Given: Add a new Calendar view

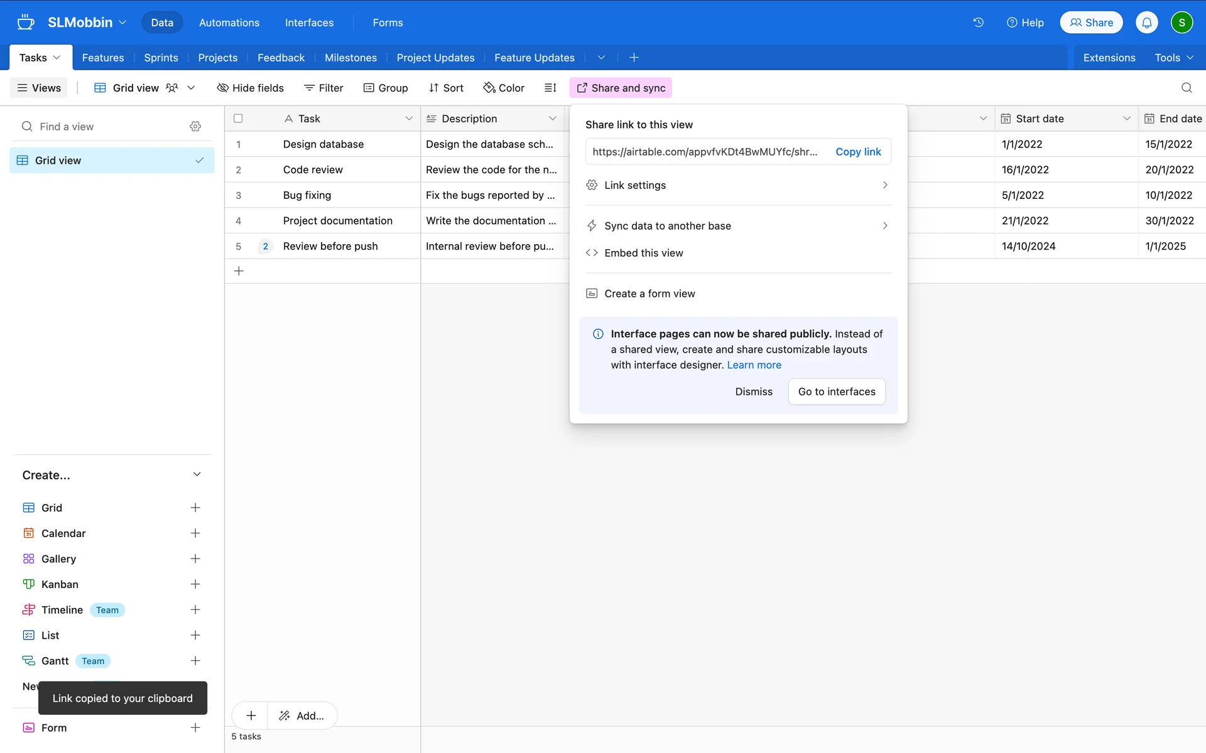Looking at the screenshot, I should tap(195, 533).
